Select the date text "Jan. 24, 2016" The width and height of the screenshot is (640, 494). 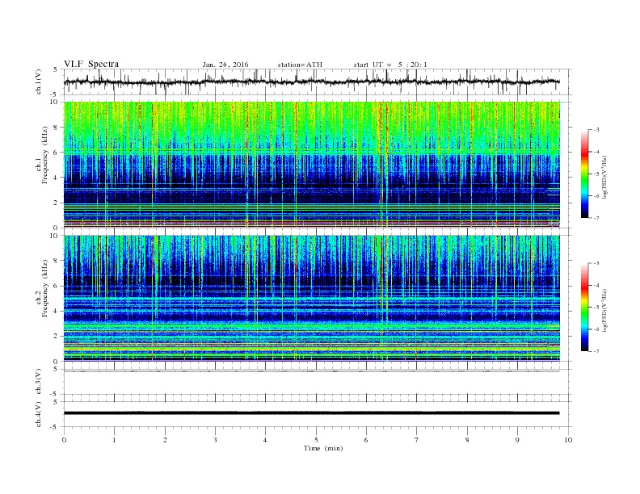point(225,65)
